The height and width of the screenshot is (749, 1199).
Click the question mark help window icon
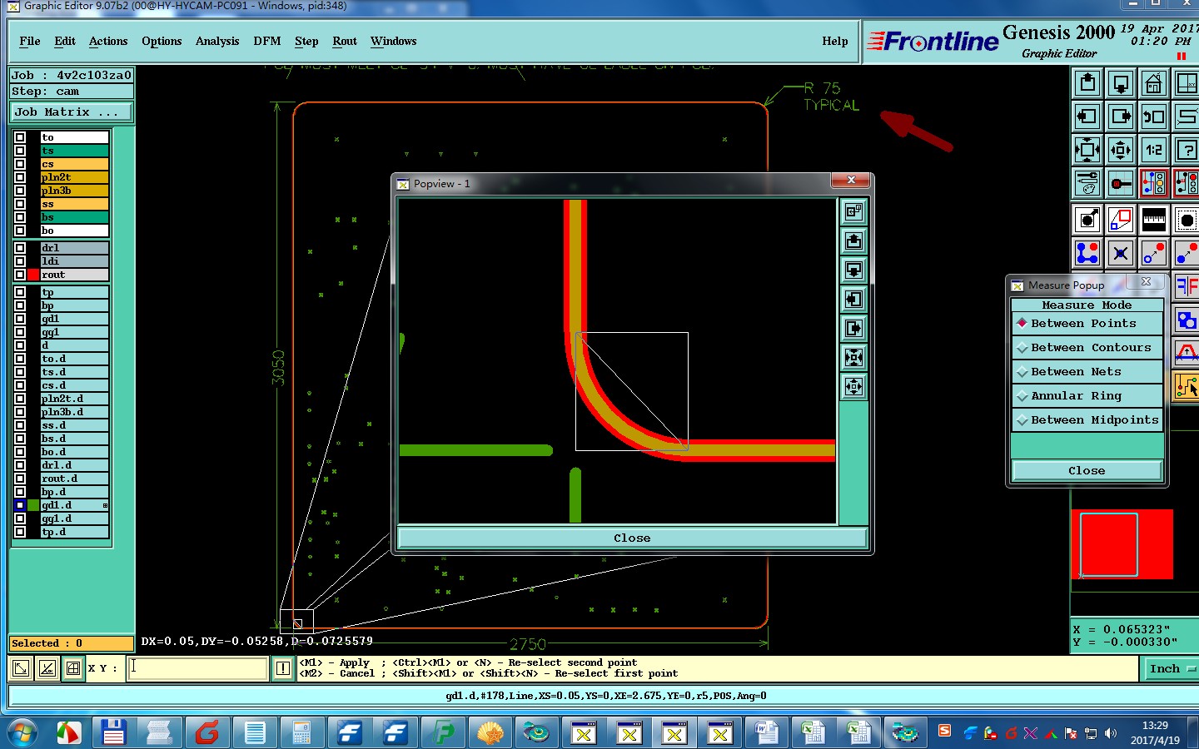click(1187, 150)
